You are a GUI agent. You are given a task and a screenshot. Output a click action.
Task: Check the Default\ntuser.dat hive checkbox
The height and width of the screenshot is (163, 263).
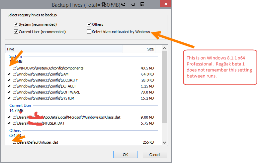9,142
